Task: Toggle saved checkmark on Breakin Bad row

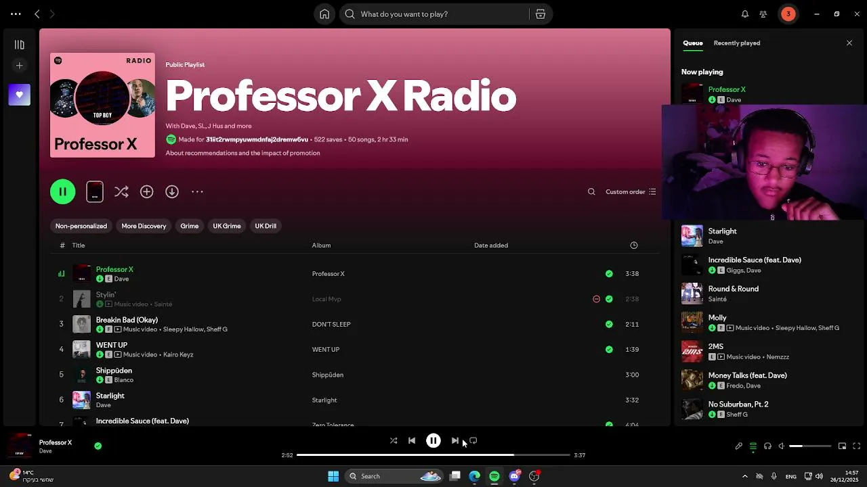Action: (609, 324)
